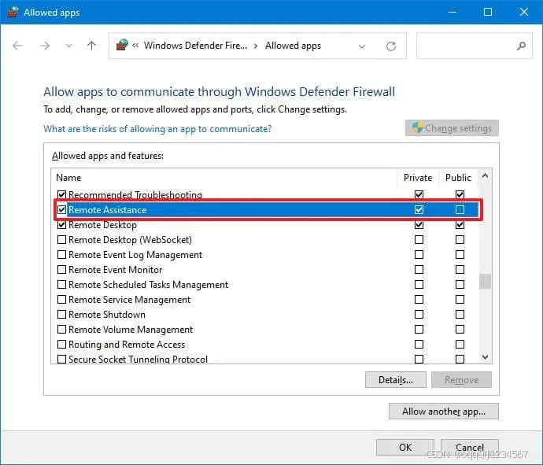Expand the address bar history dropdown

(x=362, y=46)
